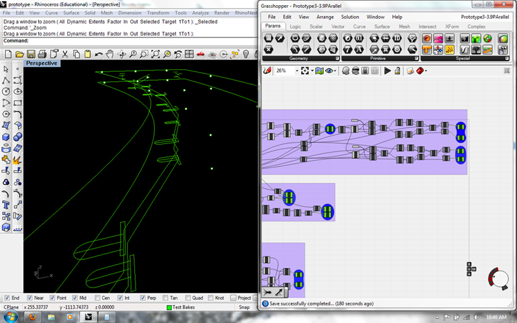Open the Solution menu in Grasshopper
Viewport: 517px width, 323px height.
(350, 17)
